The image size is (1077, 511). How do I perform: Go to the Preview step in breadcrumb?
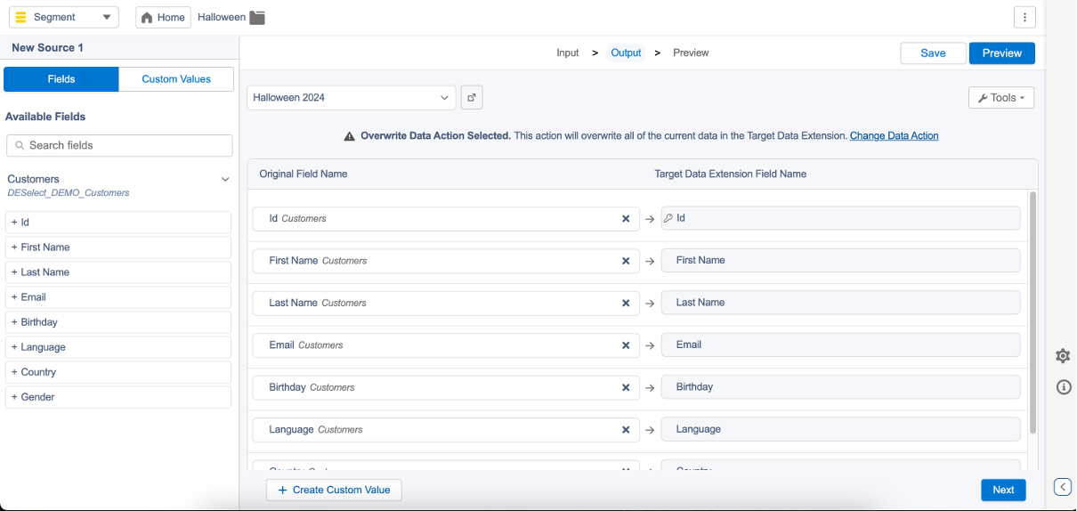click(x=691, y=53)
